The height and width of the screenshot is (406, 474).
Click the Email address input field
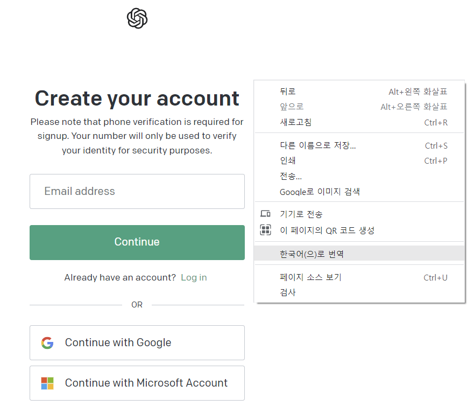click(137, 191)
